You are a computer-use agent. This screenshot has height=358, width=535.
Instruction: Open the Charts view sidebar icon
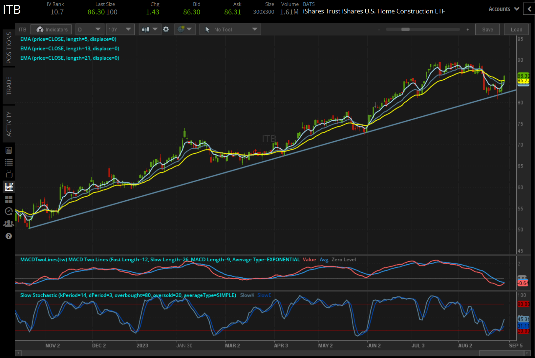point(9,187)
